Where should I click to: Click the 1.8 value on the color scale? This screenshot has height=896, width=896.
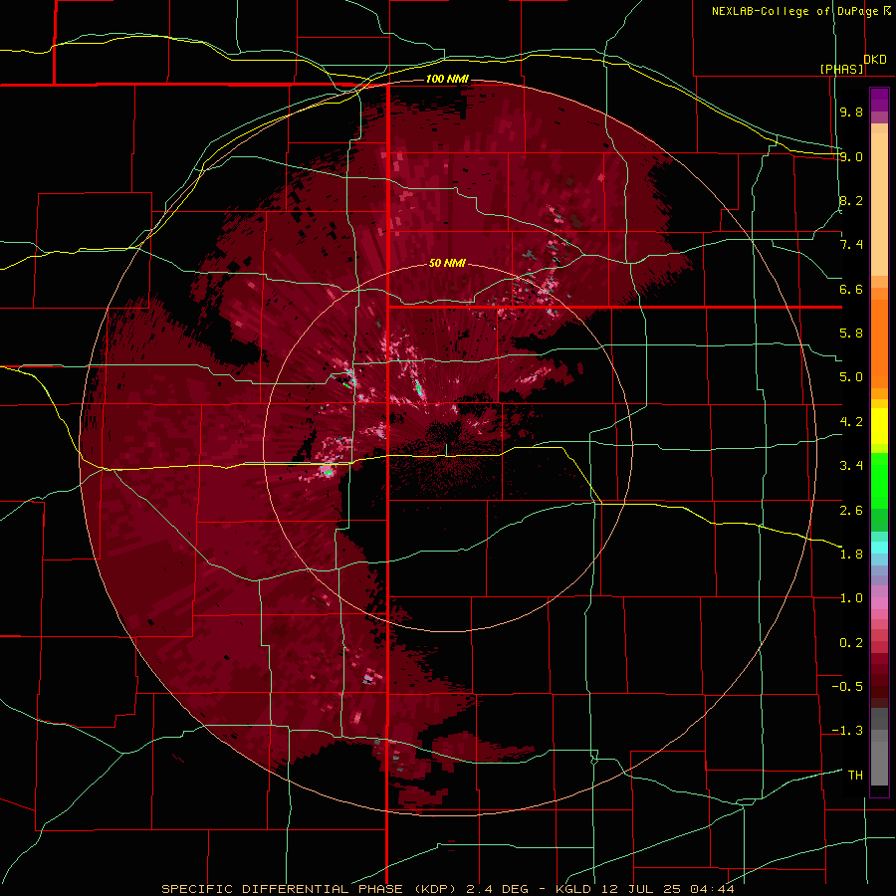(x=851, y=555)
